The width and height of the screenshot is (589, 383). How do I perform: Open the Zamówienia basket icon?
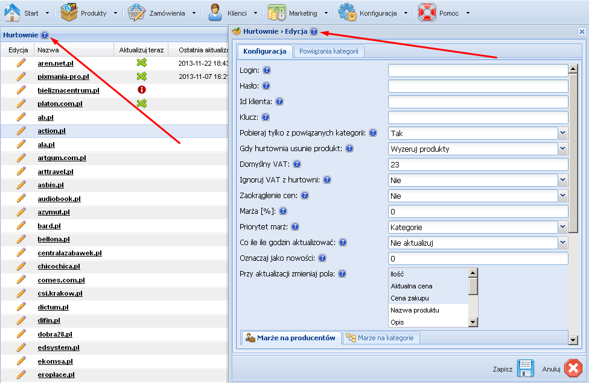(136, 13)
